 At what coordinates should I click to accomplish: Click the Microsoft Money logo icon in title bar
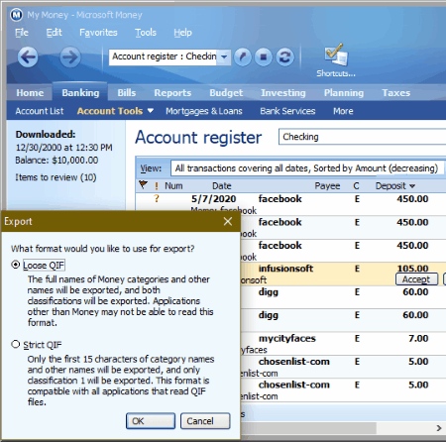pyautogui.click(x=16, y=15)
